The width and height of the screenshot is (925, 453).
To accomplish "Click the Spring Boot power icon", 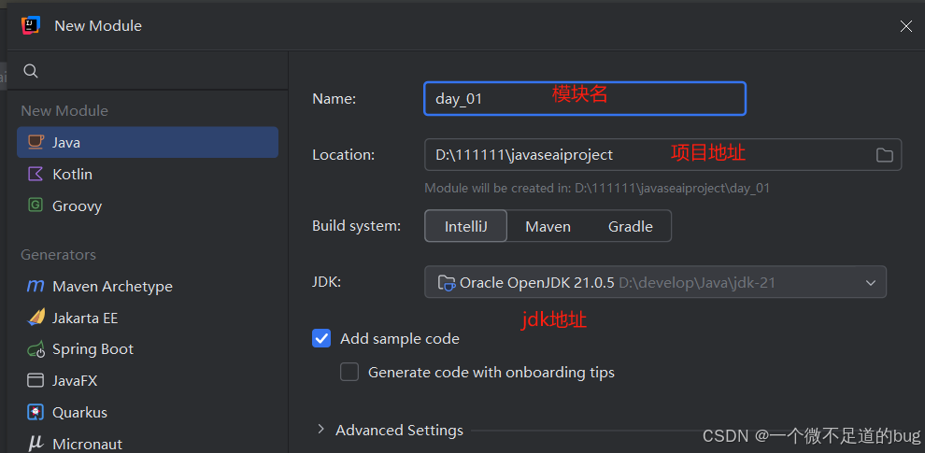I will point(36,349).
